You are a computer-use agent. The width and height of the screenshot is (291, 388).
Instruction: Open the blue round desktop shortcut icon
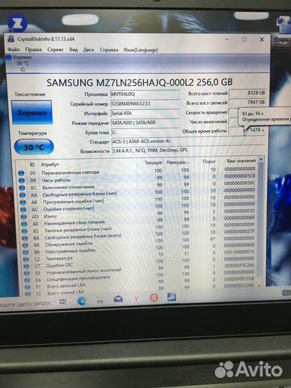tap(17, 23)
